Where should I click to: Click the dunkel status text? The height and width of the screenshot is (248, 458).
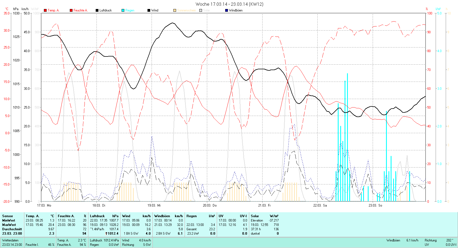point(255,234)
